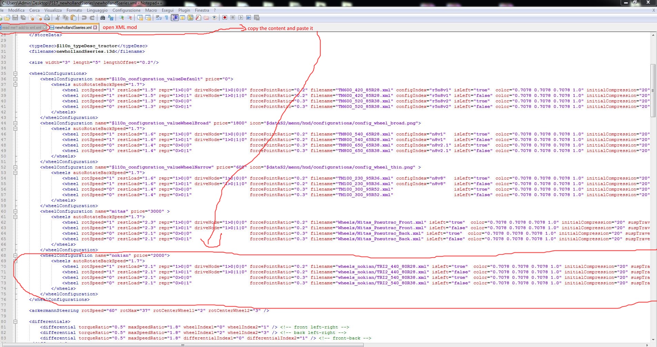Start macro recording with the red dot icon

coord(225,18)
